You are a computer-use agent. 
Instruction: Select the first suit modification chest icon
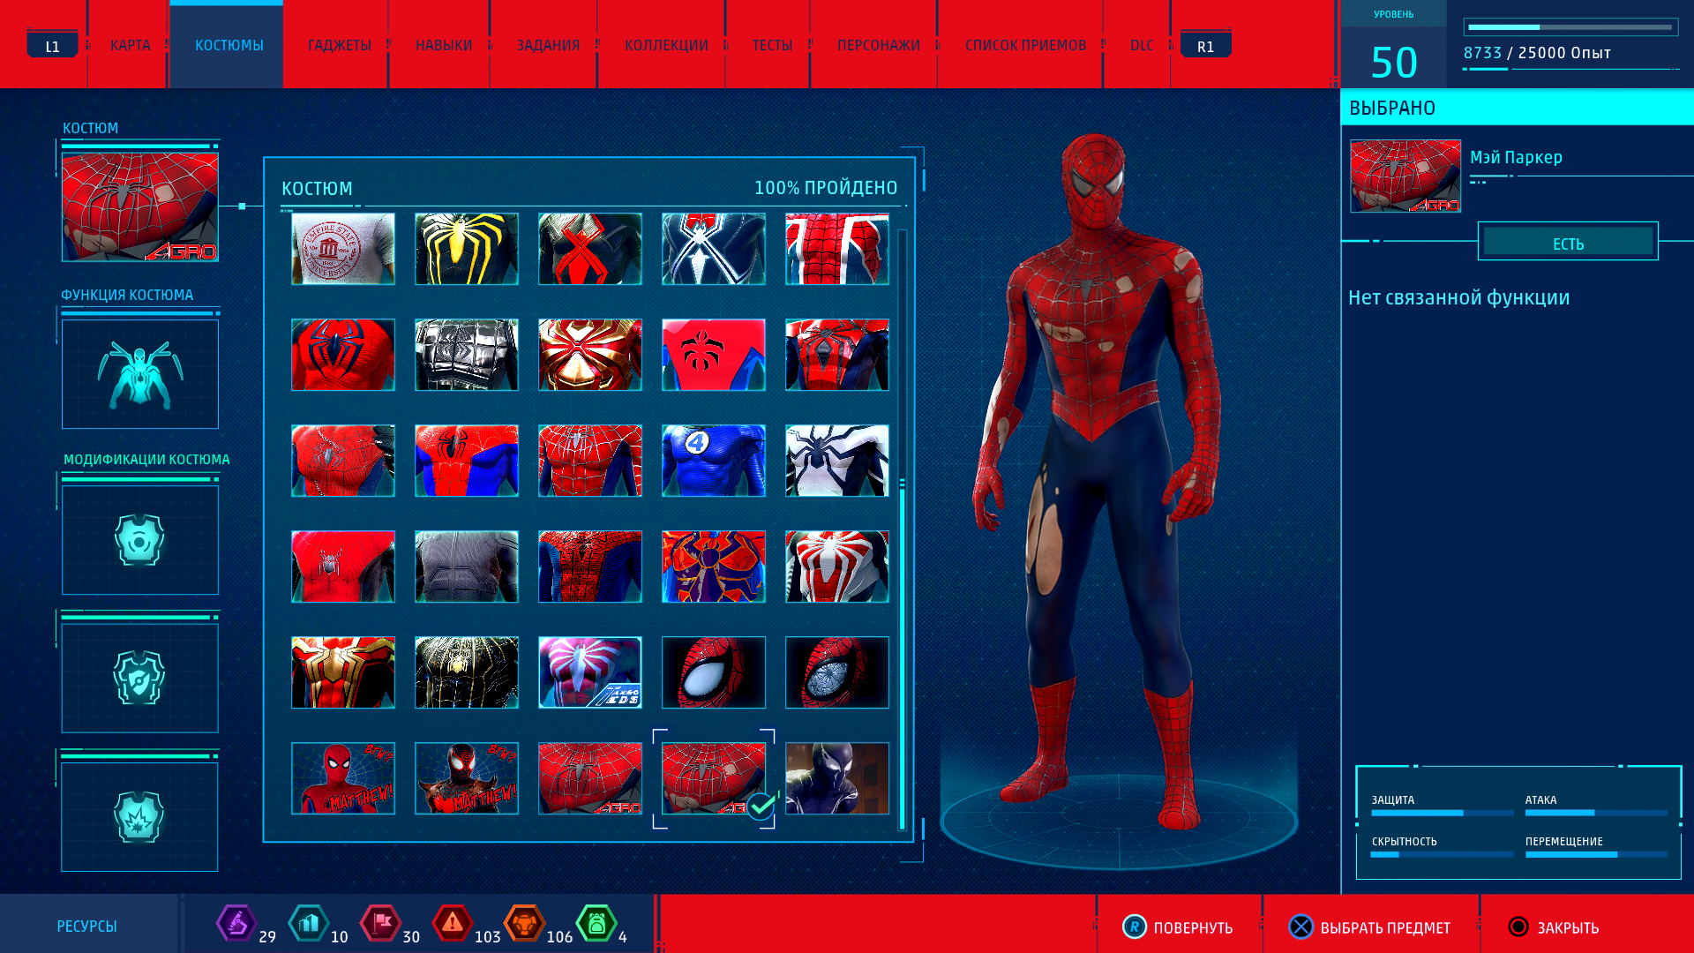[x=140, y=540]
